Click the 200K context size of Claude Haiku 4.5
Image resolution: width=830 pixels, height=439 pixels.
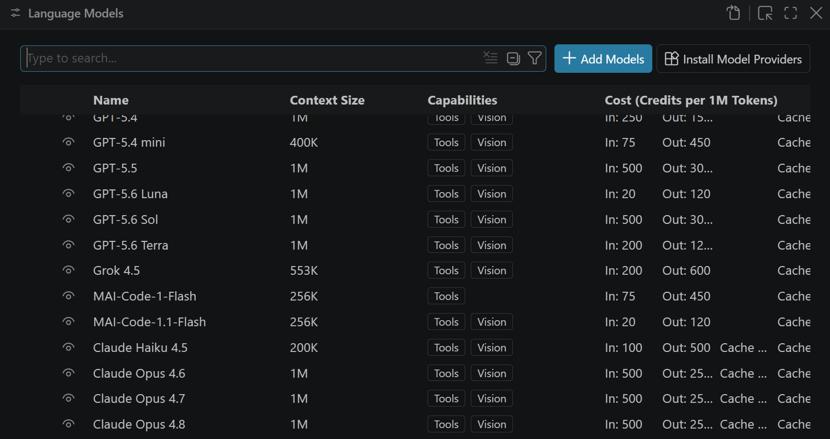304,348
